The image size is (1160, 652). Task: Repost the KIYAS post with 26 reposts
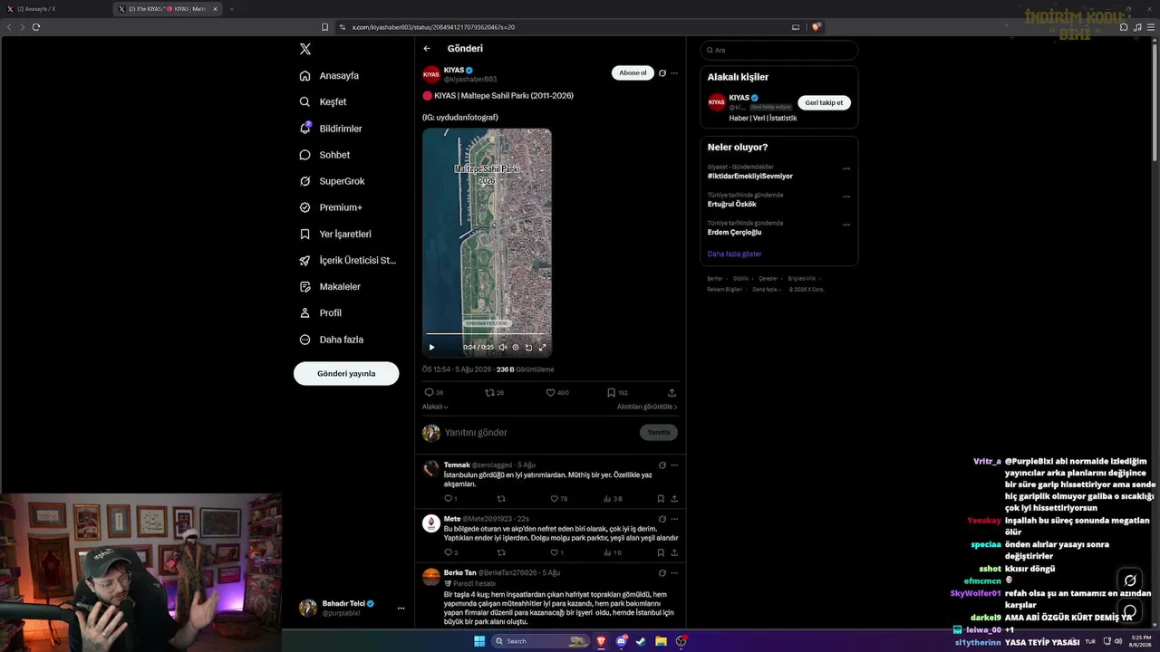(x=489, y=393)
